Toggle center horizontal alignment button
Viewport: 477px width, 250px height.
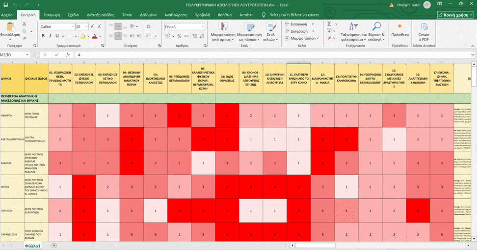click(x=118, y=36)
